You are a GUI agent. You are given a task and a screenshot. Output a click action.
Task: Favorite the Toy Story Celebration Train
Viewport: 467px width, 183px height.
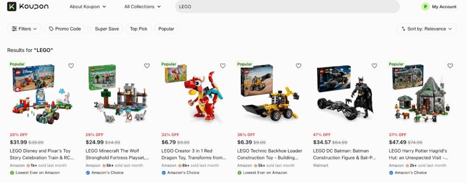coord(71,66)
